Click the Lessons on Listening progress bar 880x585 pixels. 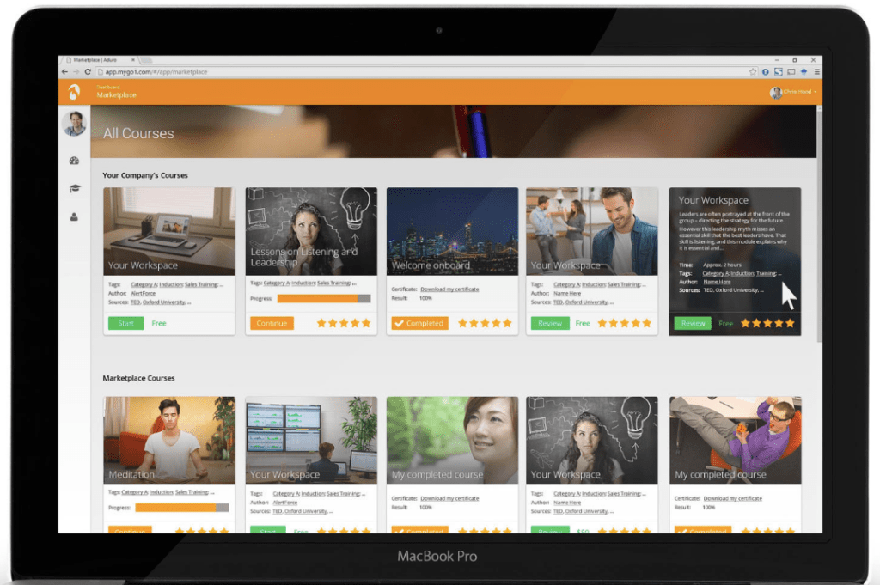click(324, 298)
